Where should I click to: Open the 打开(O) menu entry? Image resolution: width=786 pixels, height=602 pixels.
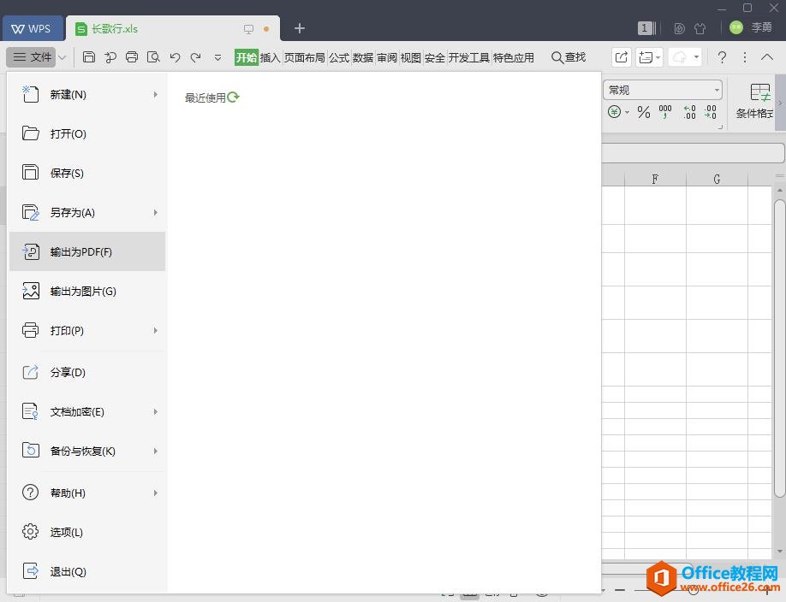pyautogui.click(x=87, y=133)
